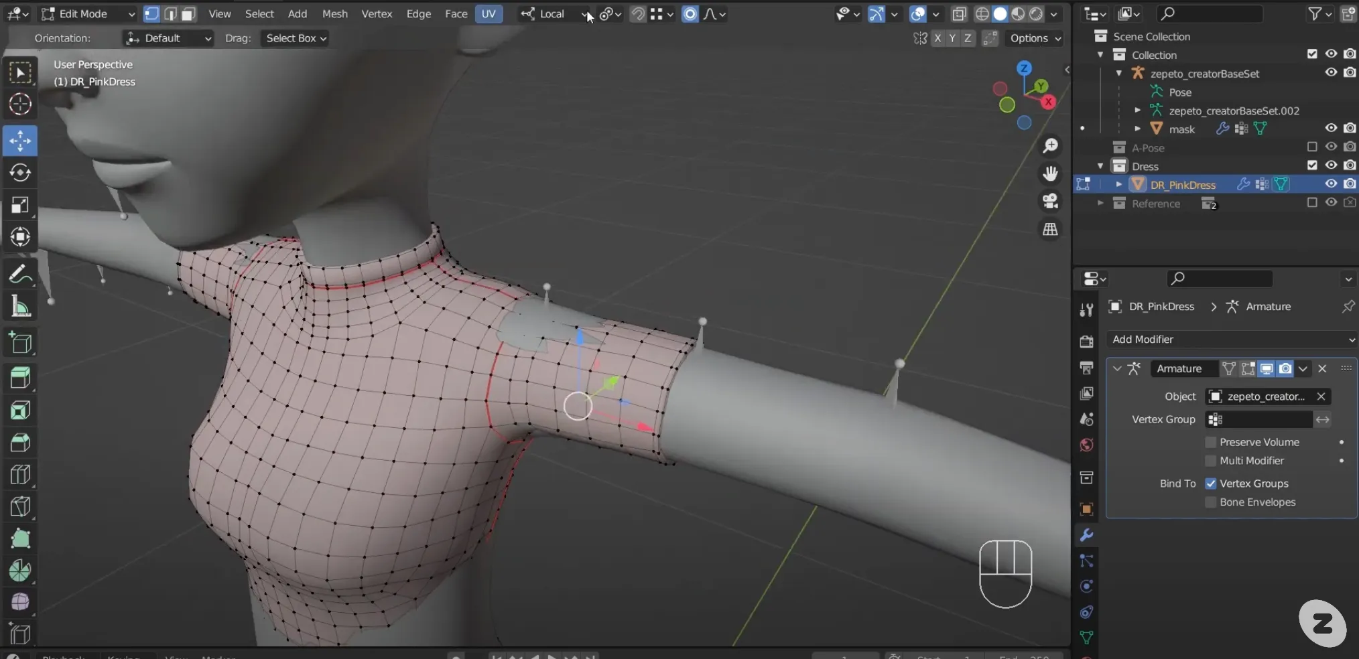The height and width of the screenshot is (659, 1359).
Task: Select the Knife tool
Action: [x=20, y=507]
